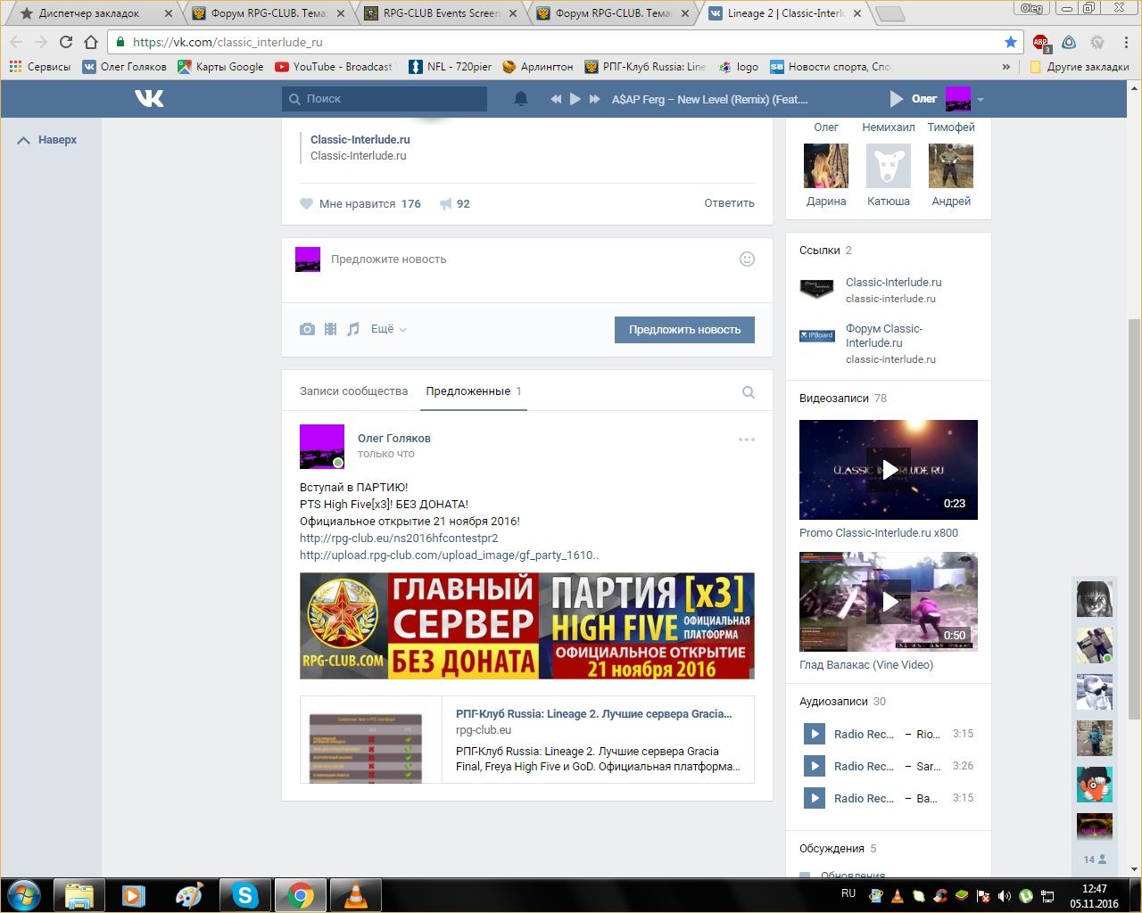1142x913 pixels.
Task: Open the upload.rpg-club.com image link
Action: pyautogui.click(x=449, y=555)
